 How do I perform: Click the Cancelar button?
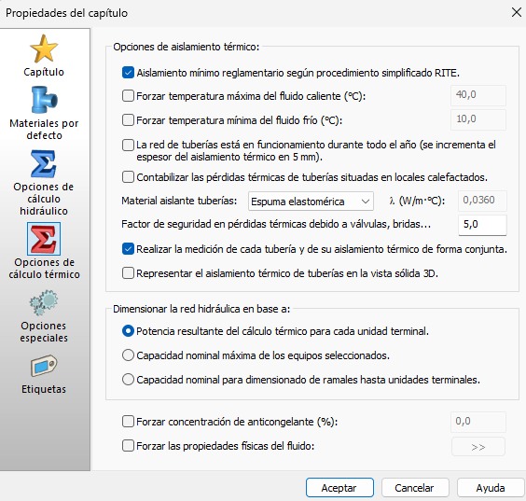pos(415,488)
